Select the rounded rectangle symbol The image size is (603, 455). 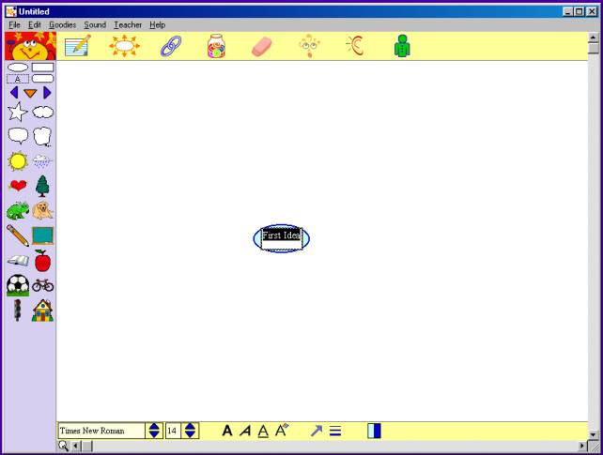click(x=42, y=79)
